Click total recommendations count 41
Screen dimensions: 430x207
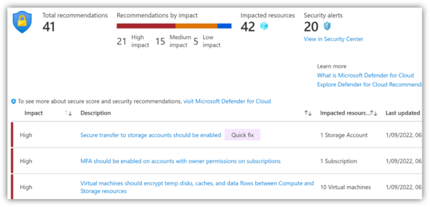(49, 27)
